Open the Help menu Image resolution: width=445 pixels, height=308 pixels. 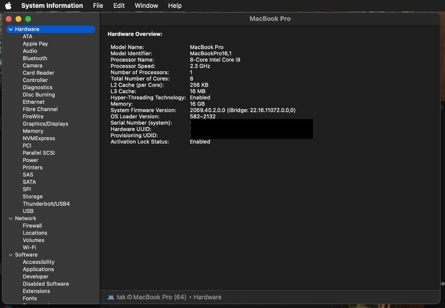(x=175, y=5)
